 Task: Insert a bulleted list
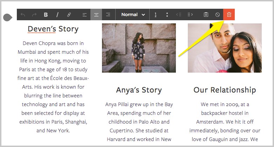[x=167, y=15]
